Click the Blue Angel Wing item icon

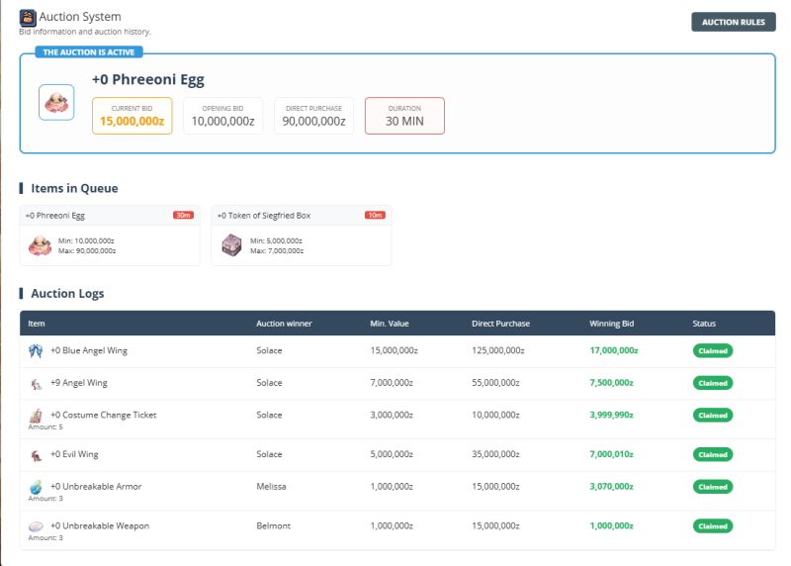click(x=36, y=350)
